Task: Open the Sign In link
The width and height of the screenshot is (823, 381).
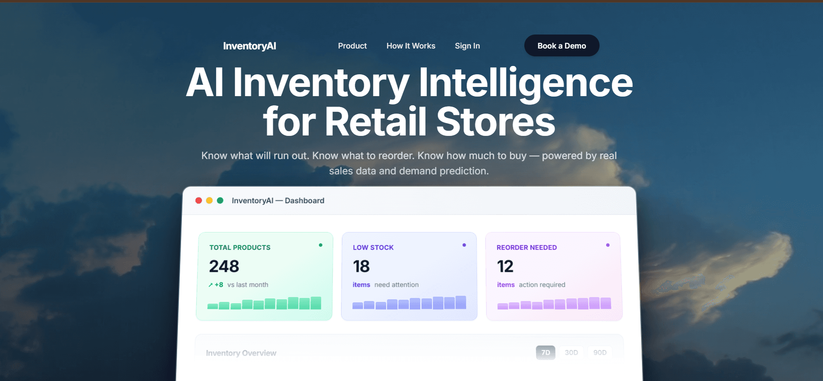Action: pos(467,46)
